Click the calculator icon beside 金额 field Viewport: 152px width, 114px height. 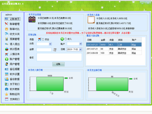click(55, 50)
